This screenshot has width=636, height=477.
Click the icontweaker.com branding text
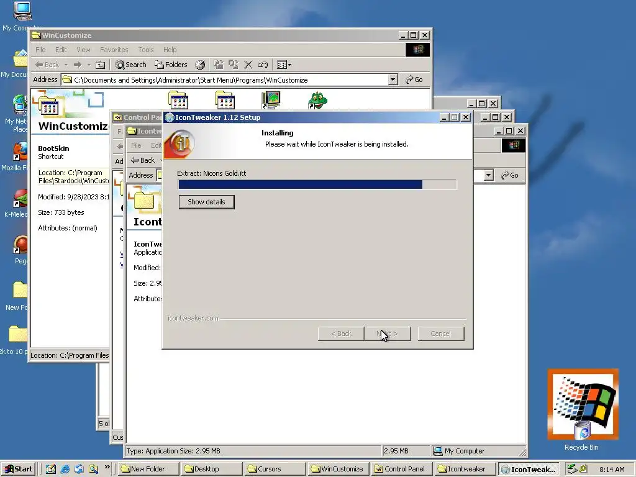pyautogui.click(x=193, y=319)
